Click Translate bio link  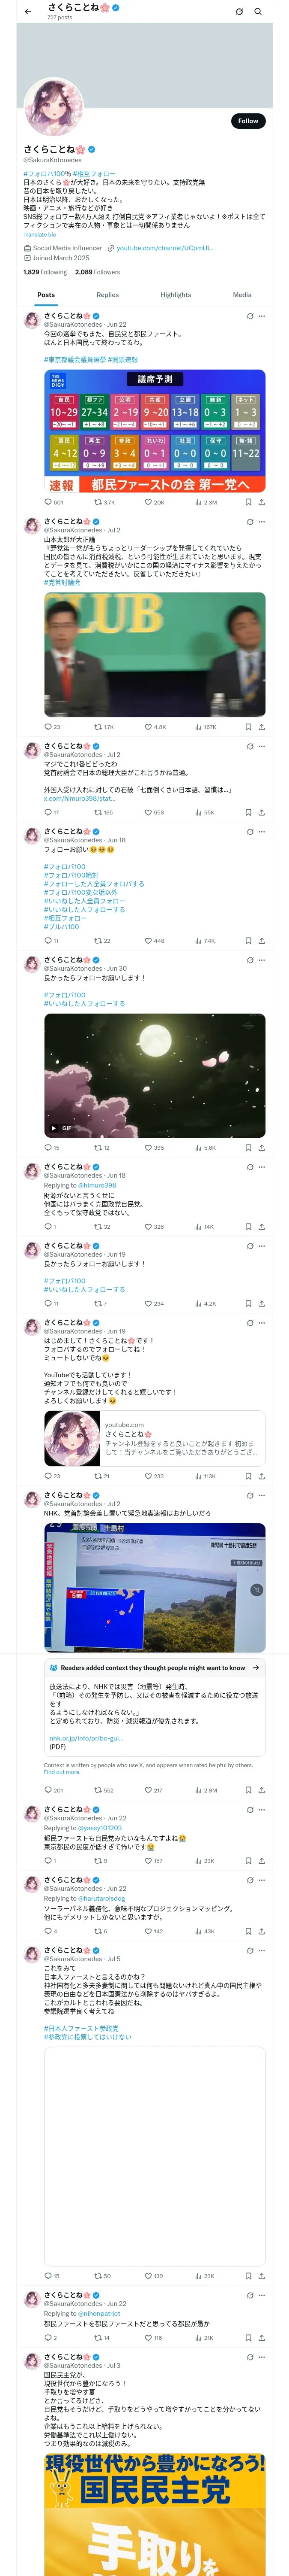coord(40,235)
